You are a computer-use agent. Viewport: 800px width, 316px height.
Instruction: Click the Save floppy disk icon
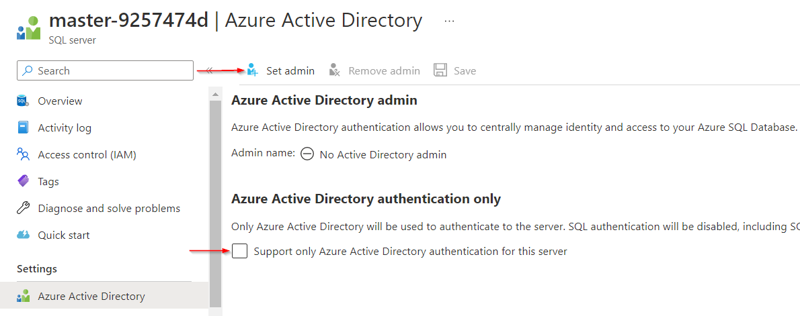click(x=440, y=70)
